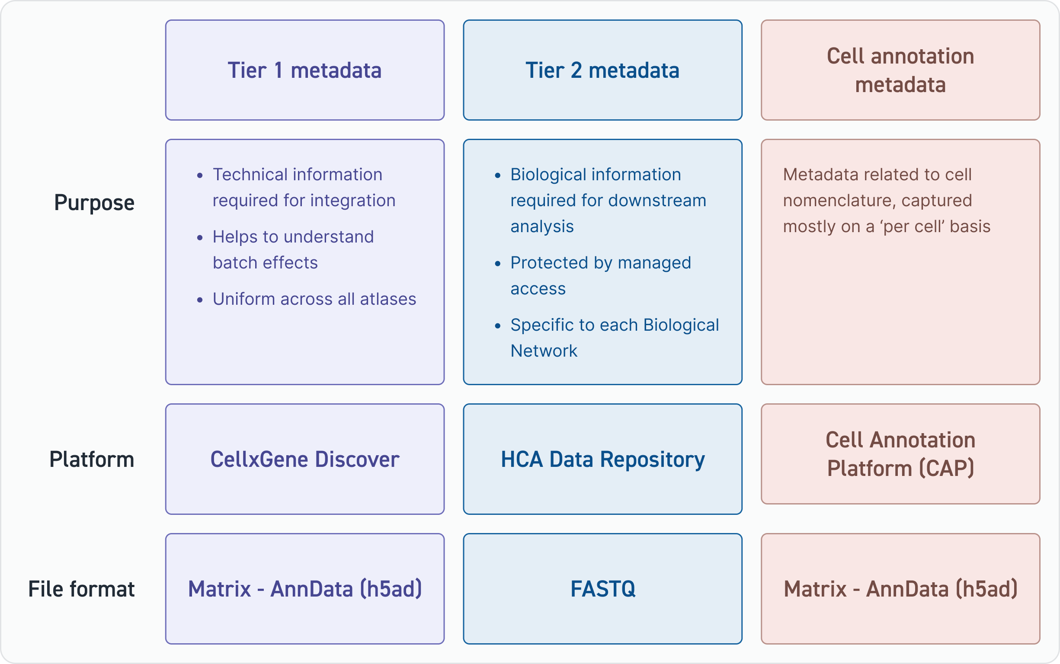This screenshot has height=664, width=1060.
Task: Scroll down to view additional metadata rows
Action: point(530,332)
